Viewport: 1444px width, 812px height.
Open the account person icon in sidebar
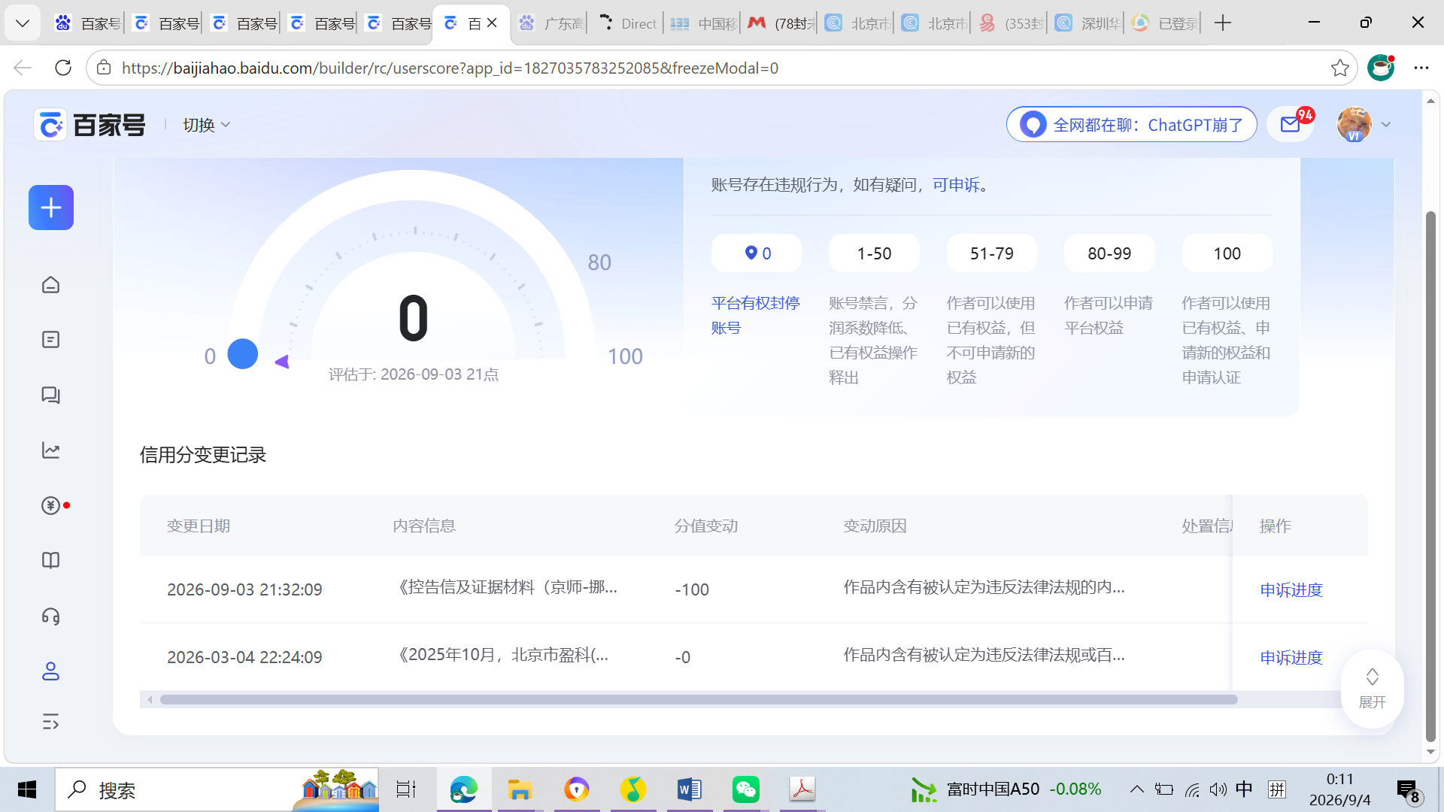[x=50, y=671]
